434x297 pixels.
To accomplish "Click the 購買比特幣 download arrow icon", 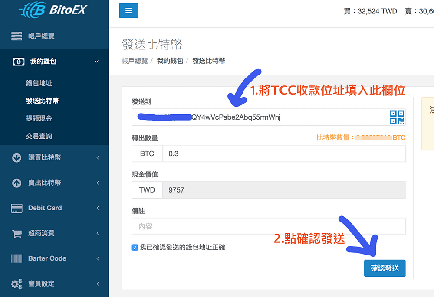I will click(x=16, y=158).
